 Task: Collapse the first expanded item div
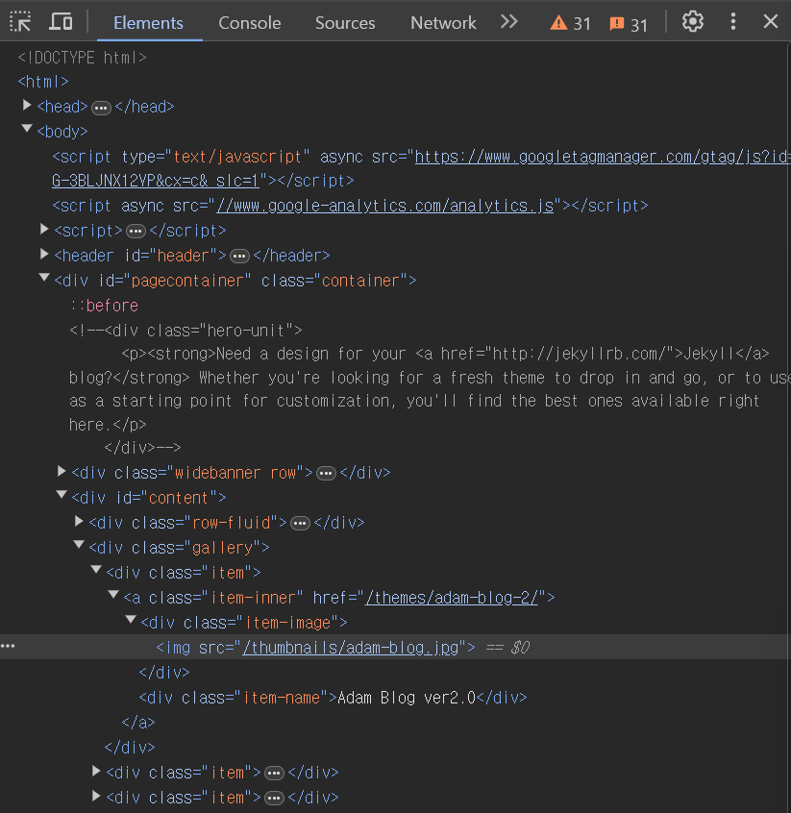pos(96,570)
